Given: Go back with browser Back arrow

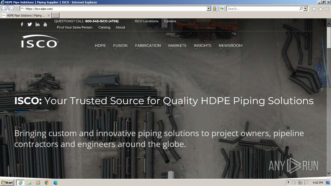Looking at the screenshot, I should 4,9.
